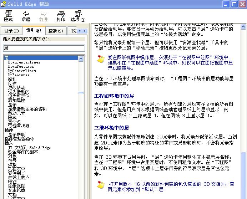Select the 设为可定位 index entry
Viewport: 247px width, 199px height.
19,96
